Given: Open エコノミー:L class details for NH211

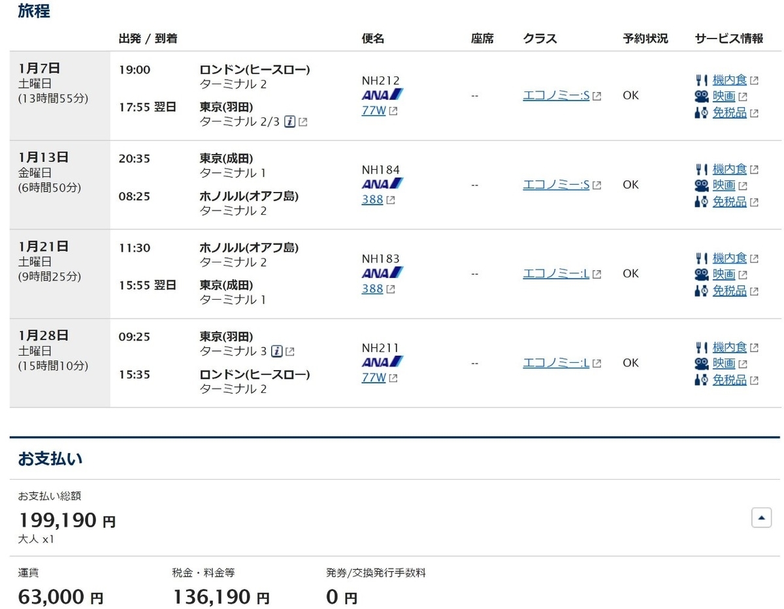Looking at the screenshot, I should 556,362.
